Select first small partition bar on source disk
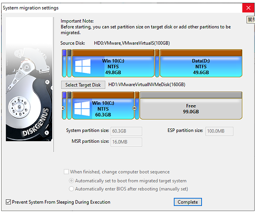259x213 pixels. (x=64, y=63)
